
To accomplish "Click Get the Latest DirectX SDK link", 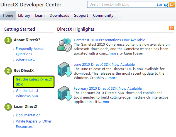I will click(x=34, y=82).
